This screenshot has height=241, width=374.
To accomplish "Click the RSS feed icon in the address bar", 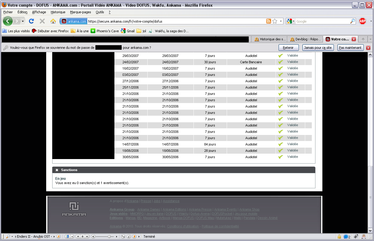I will (x=268, y=21).
